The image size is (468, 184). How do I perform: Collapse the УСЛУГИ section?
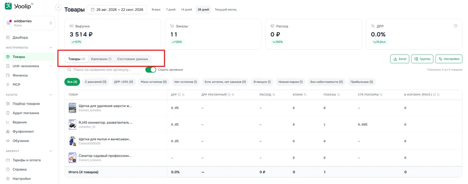51,95
